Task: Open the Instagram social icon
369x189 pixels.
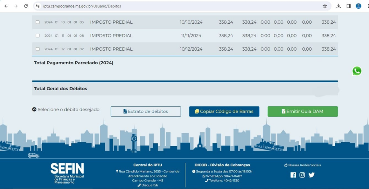Action: pos(302,175)
